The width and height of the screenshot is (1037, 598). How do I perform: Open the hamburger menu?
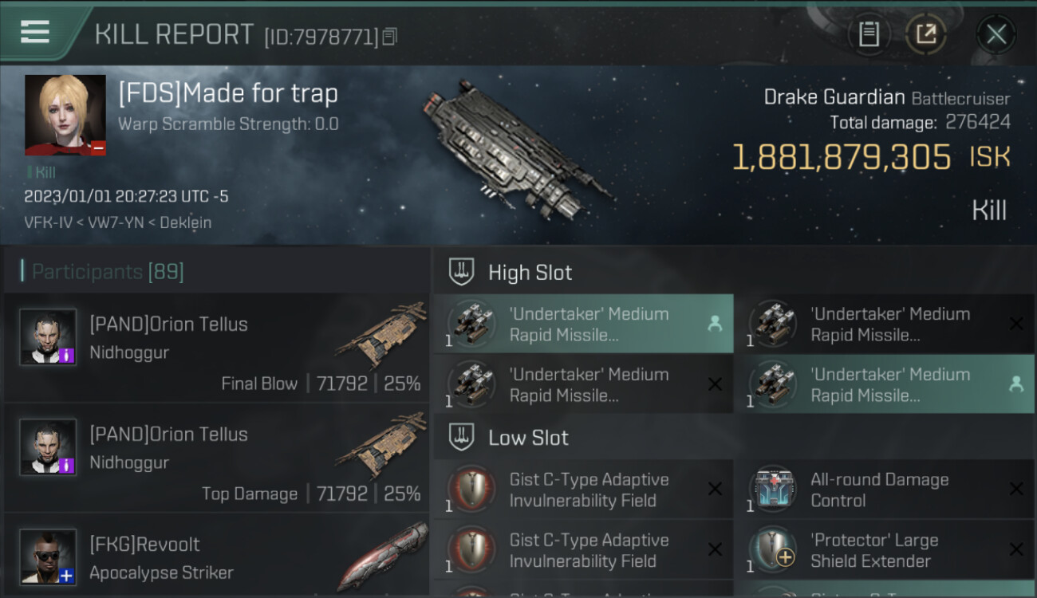coord(35,32)
